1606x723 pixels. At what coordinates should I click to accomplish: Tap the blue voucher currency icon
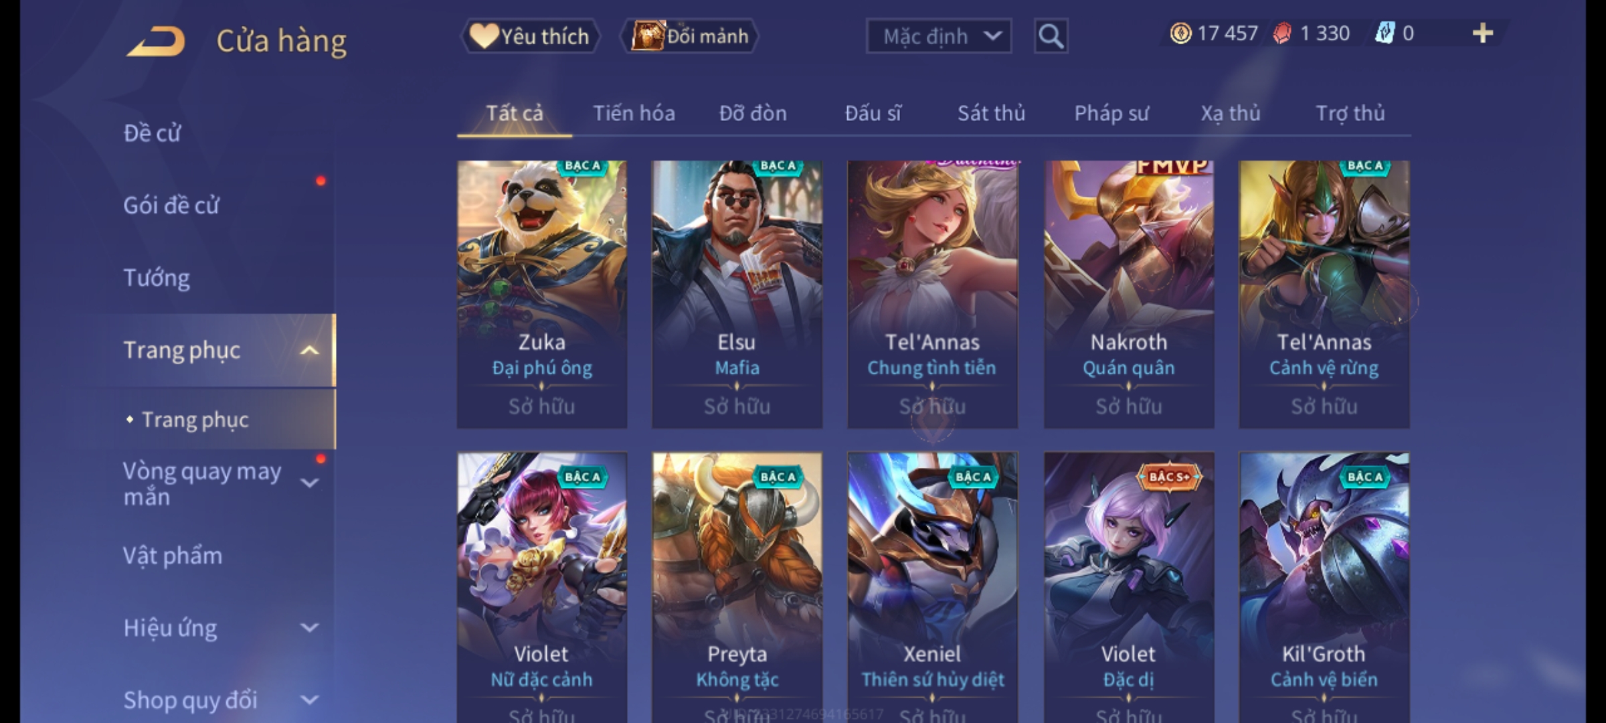(x=1385, y=33)
